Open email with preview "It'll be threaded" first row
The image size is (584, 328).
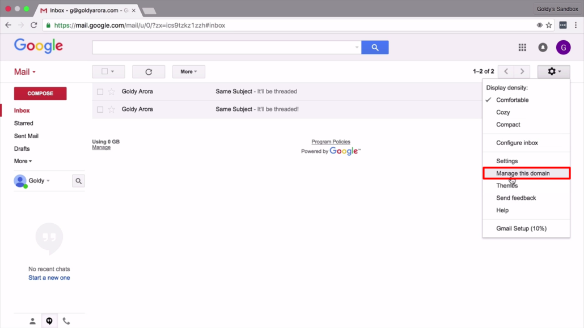click(x=287, y=92)
